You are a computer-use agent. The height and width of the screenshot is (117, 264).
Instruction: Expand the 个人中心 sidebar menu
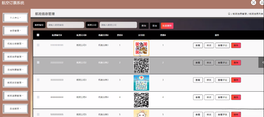(x=15, y=17)
